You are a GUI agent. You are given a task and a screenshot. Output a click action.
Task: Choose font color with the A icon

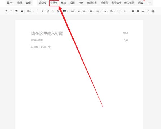(58, 11)
